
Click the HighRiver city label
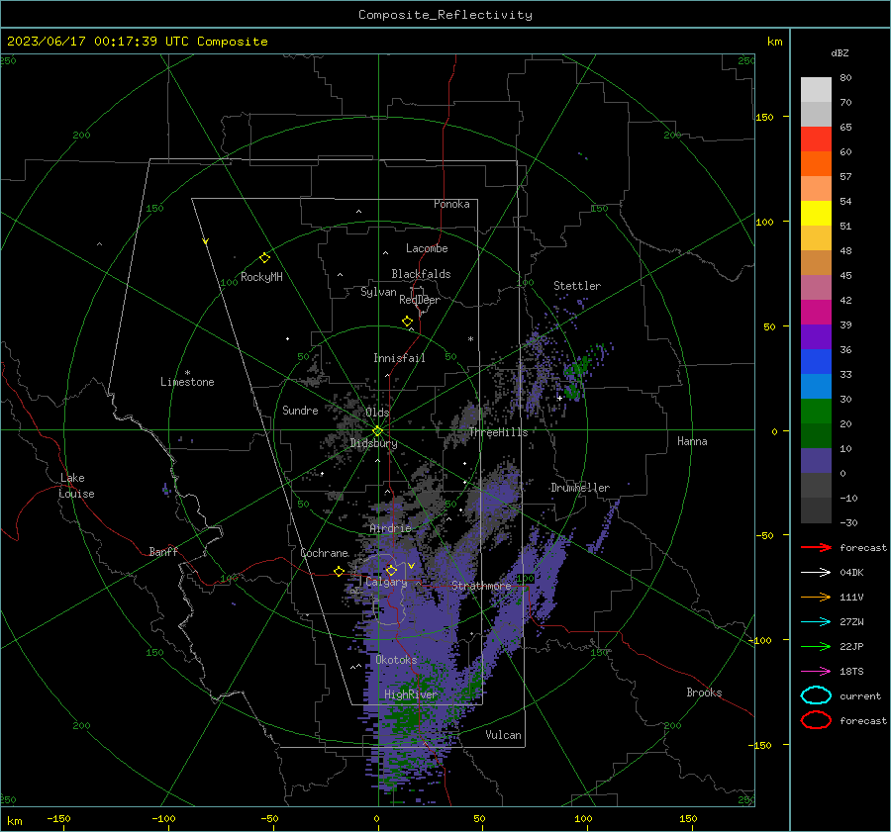tap(411, 694)
